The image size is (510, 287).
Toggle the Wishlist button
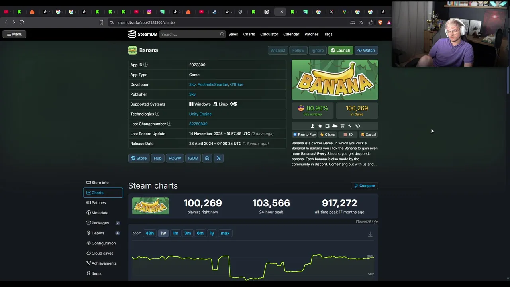278,50
